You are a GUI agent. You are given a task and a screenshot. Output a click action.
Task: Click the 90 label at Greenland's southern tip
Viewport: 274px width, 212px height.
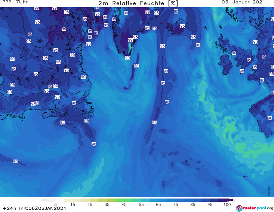[127, 58]
